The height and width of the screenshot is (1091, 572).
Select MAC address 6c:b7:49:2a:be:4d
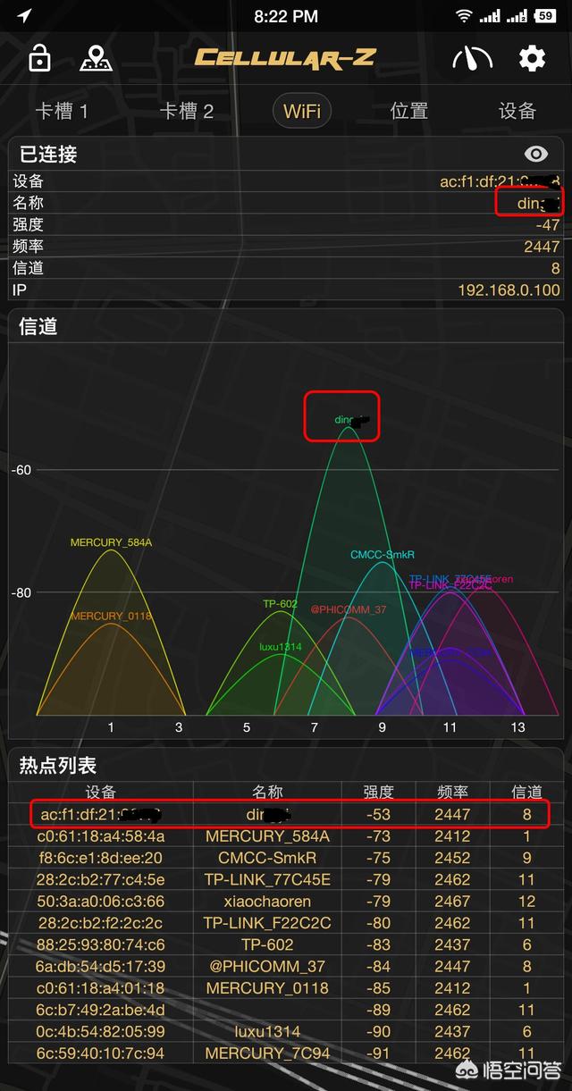click(x=101, y=1010)
